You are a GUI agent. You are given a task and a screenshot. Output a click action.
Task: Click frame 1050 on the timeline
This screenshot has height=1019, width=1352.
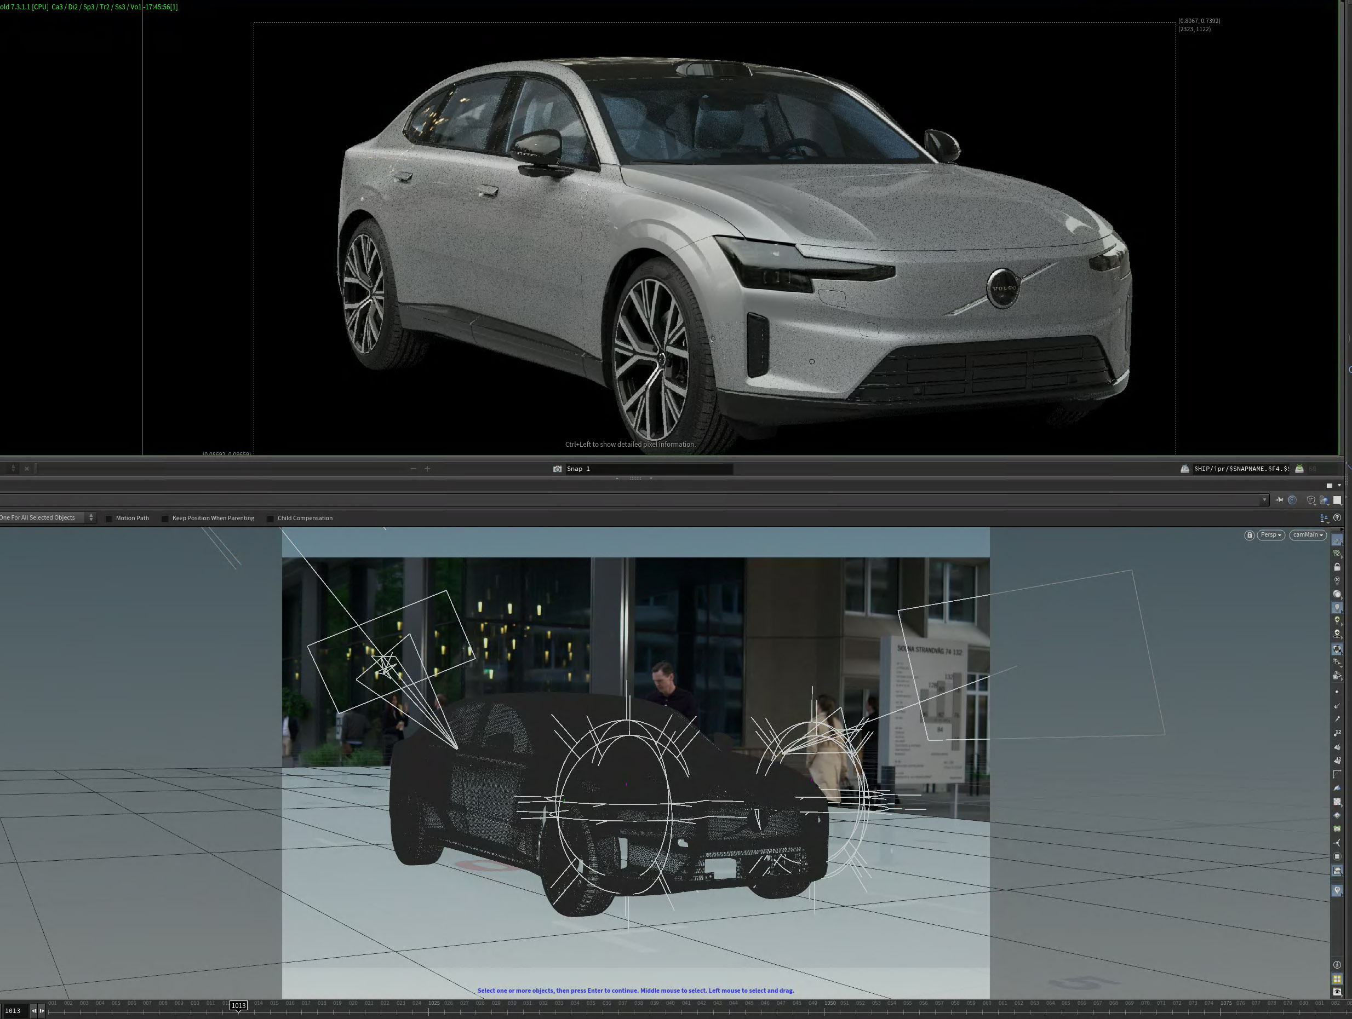point(829,1003)
